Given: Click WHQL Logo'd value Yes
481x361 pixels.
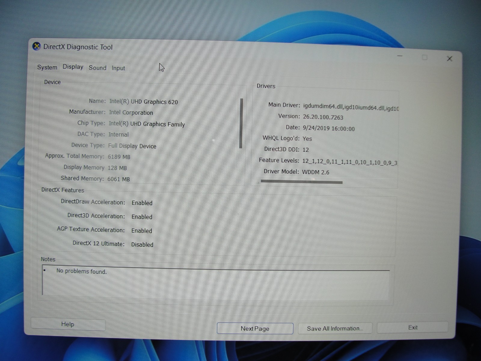Looking at the screenshot, I should click(307, 139).
